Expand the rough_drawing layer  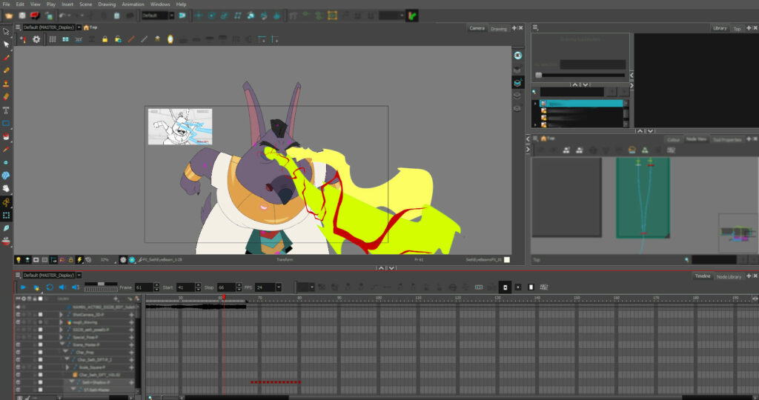click(x=61, y=323)
